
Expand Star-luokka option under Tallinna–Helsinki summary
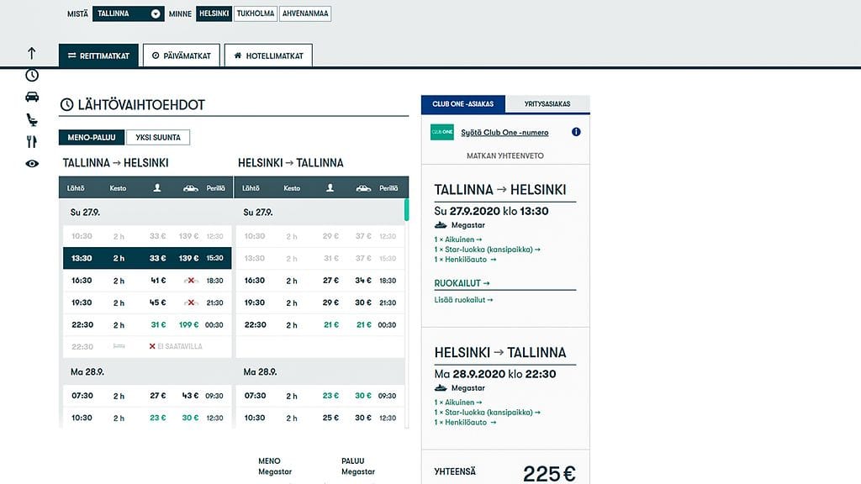pos(487,250)
